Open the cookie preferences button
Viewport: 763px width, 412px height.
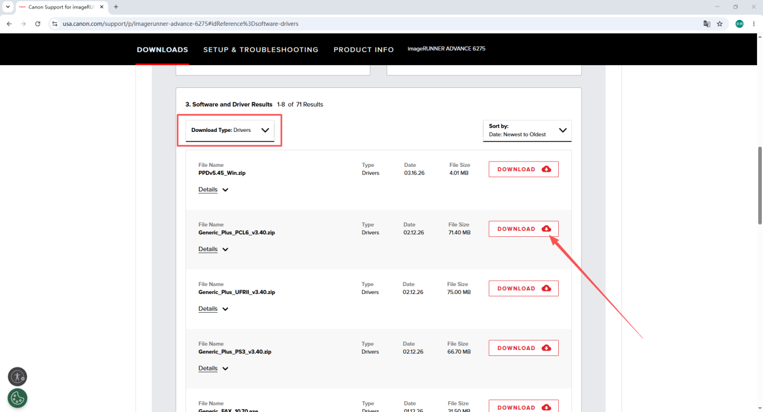click(17, 398)
